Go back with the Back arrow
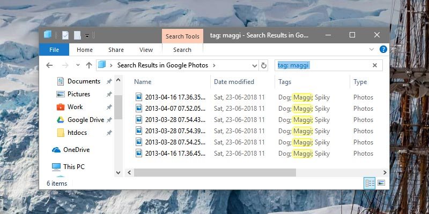This screenshot has width=429, height=214. pyautogui.click(x=49, y=65)
